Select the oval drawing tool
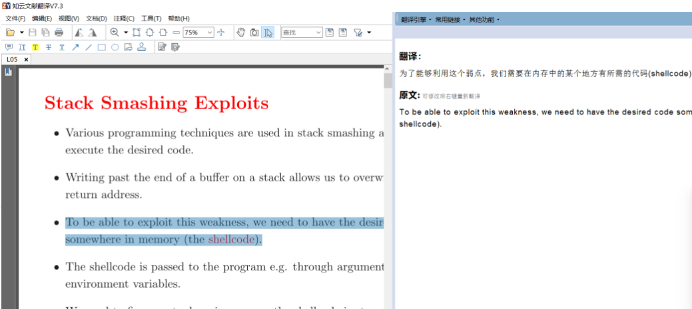This screenshot has height=309, width=692. [115, 47]
